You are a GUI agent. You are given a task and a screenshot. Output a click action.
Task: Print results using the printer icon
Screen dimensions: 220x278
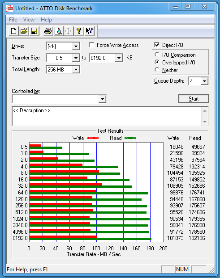click(48, 31)
